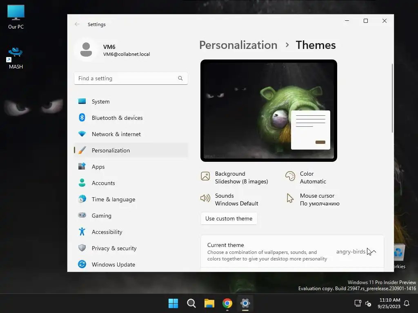This screenshot has width=418, height=313.
Task: Click the magnifier icon in settings search
Action: (x=180, y=78)
